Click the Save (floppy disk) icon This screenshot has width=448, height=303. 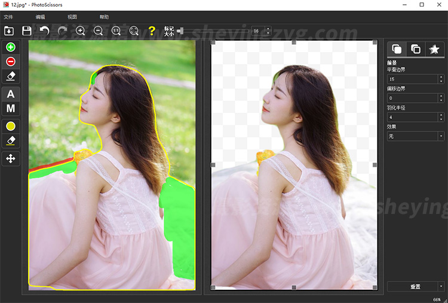pyautogui.click(x=27, y=30)
